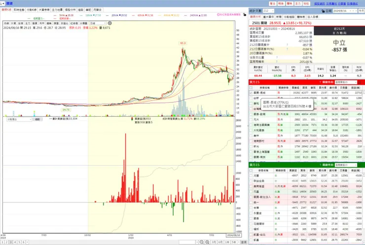Click help icon beside 區間周轉率 row
The image size is (365, 245).
(277, 61)
